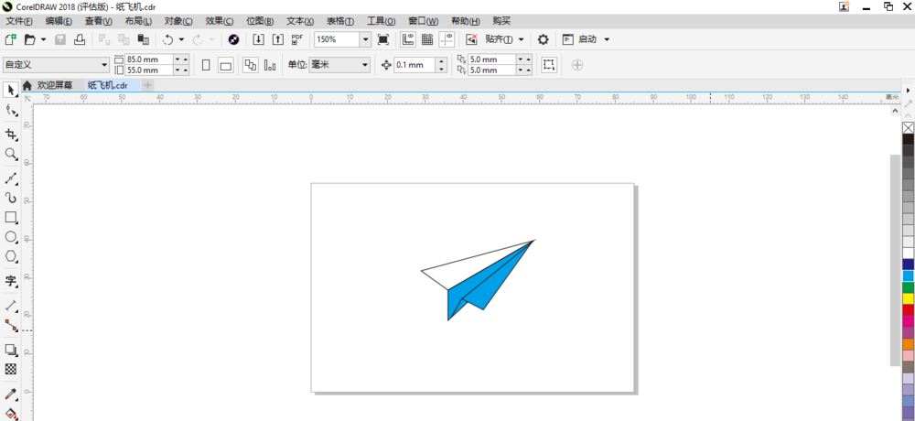Select the Connector tool
This screenshot has width=915, height=421.
[x=10, y=325]
